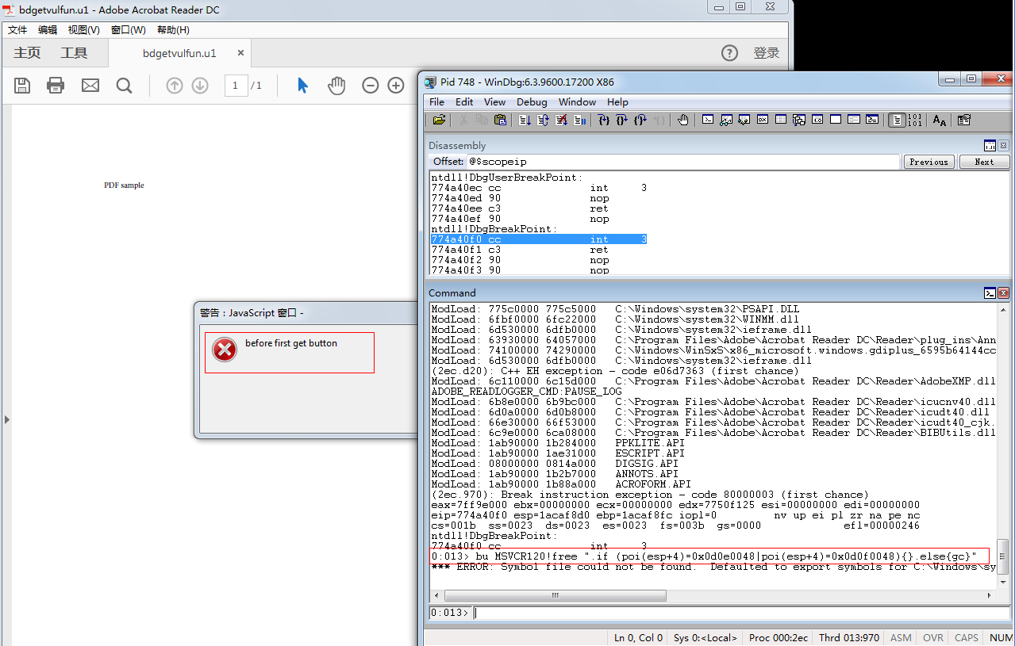
Task: Open the Edit menu in WinDbg
Action: click(x=464, y=102)
